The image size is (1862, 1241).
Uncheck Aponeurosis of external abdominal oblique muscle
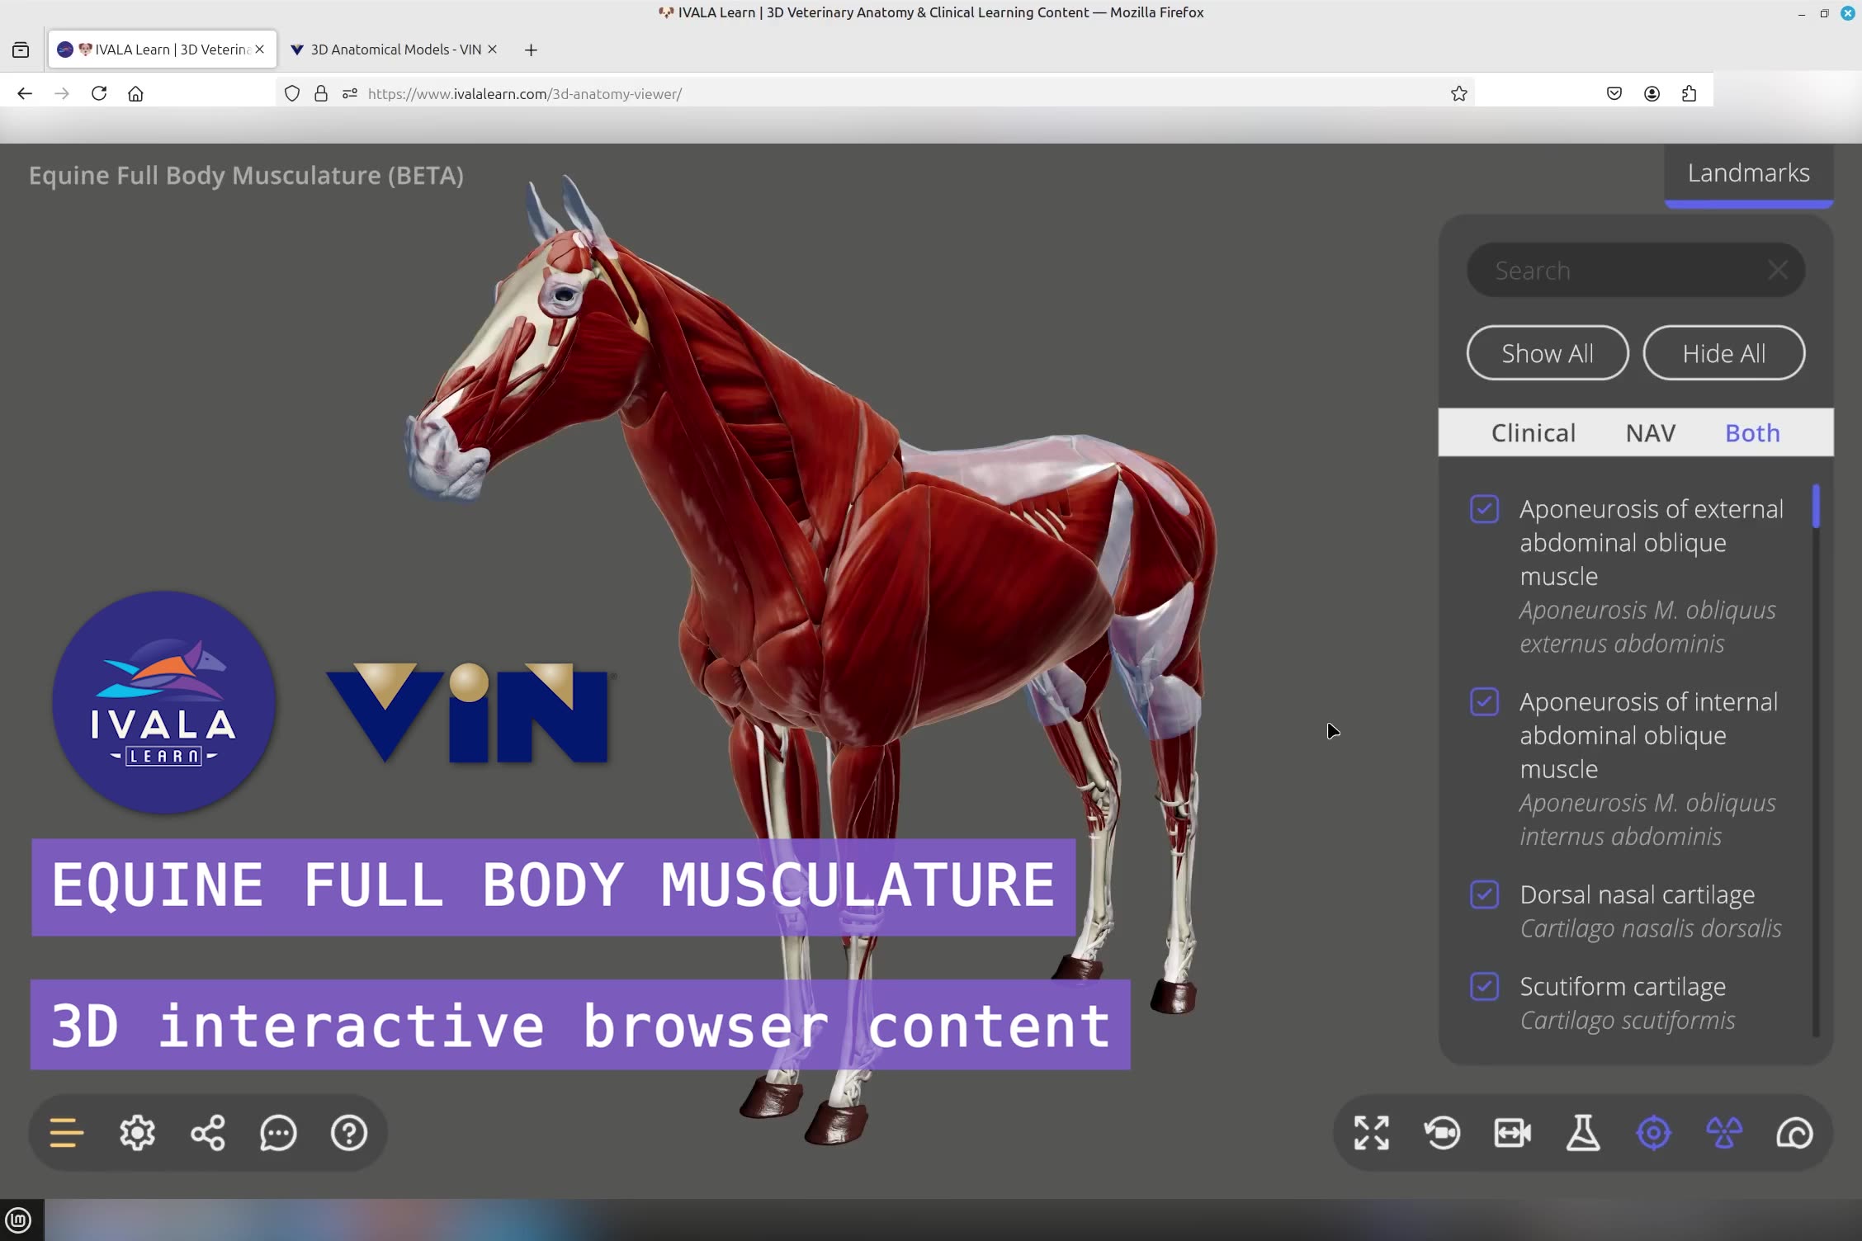pyautogui.click(x=1484, y=509)
